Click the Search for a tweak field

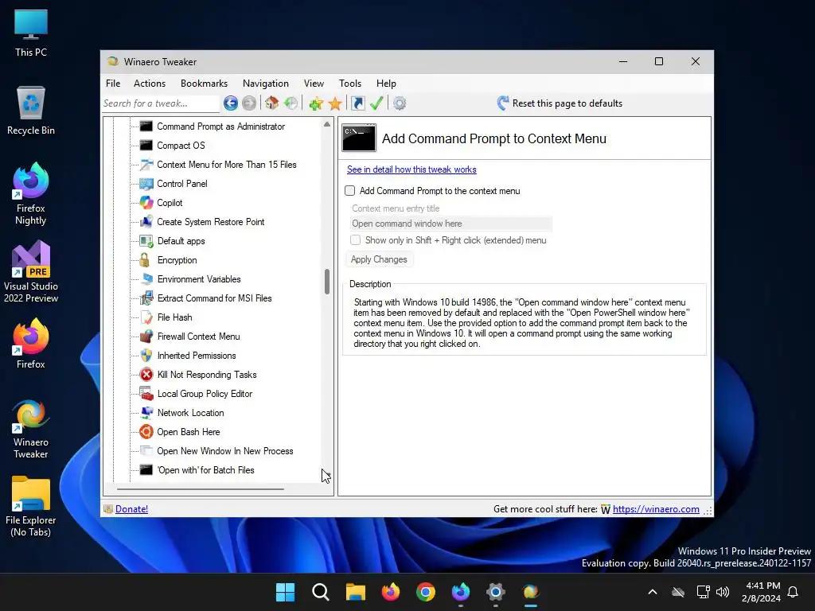[x=161, y=103]
